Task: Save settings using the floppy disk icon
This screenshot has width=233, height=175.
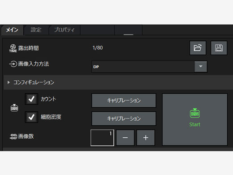Action: point(219,48)
